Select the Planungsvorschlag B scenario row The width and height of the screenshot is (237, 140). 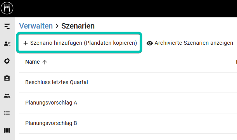click(x=128, y=123)
